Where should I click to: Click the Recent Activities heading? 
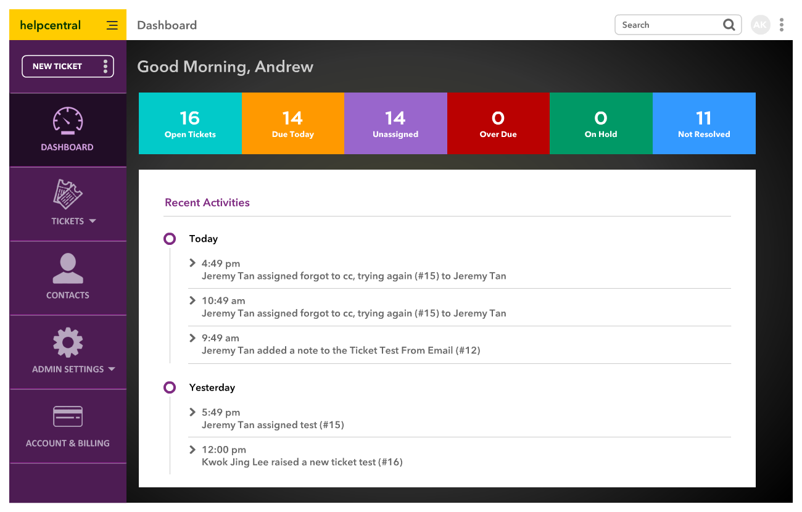207,202
